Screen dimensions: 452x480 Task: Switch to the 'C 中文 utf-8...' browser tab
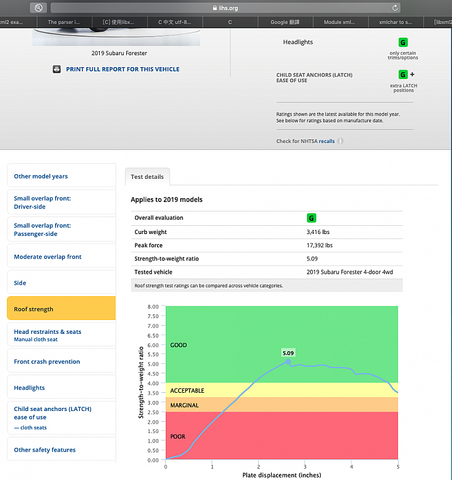click(175, 22)
